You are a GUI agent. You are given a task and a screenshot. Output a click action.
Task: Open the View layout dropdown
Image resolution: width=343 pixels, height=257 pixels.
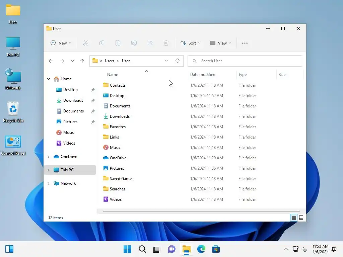(x=220, y=43)
